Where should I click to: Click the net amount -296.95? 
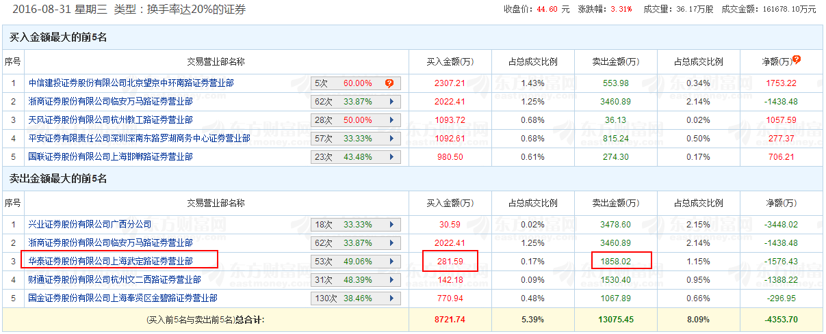[x=782, y=298]
